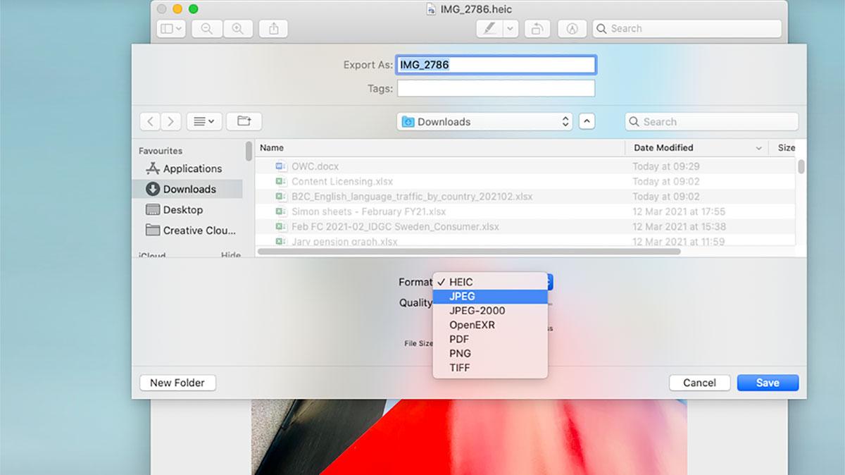
Task: Edit the Export As filename field
Action: (x=496, y=65)
